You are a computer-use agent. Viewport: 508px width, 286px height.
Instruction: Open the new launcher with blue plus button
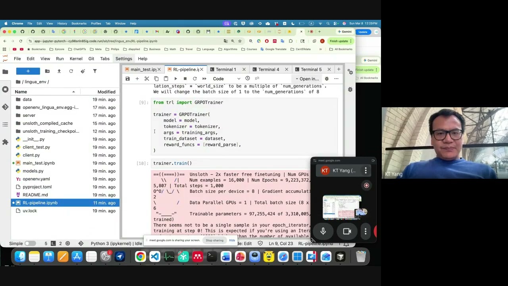(x=28, y=71)
